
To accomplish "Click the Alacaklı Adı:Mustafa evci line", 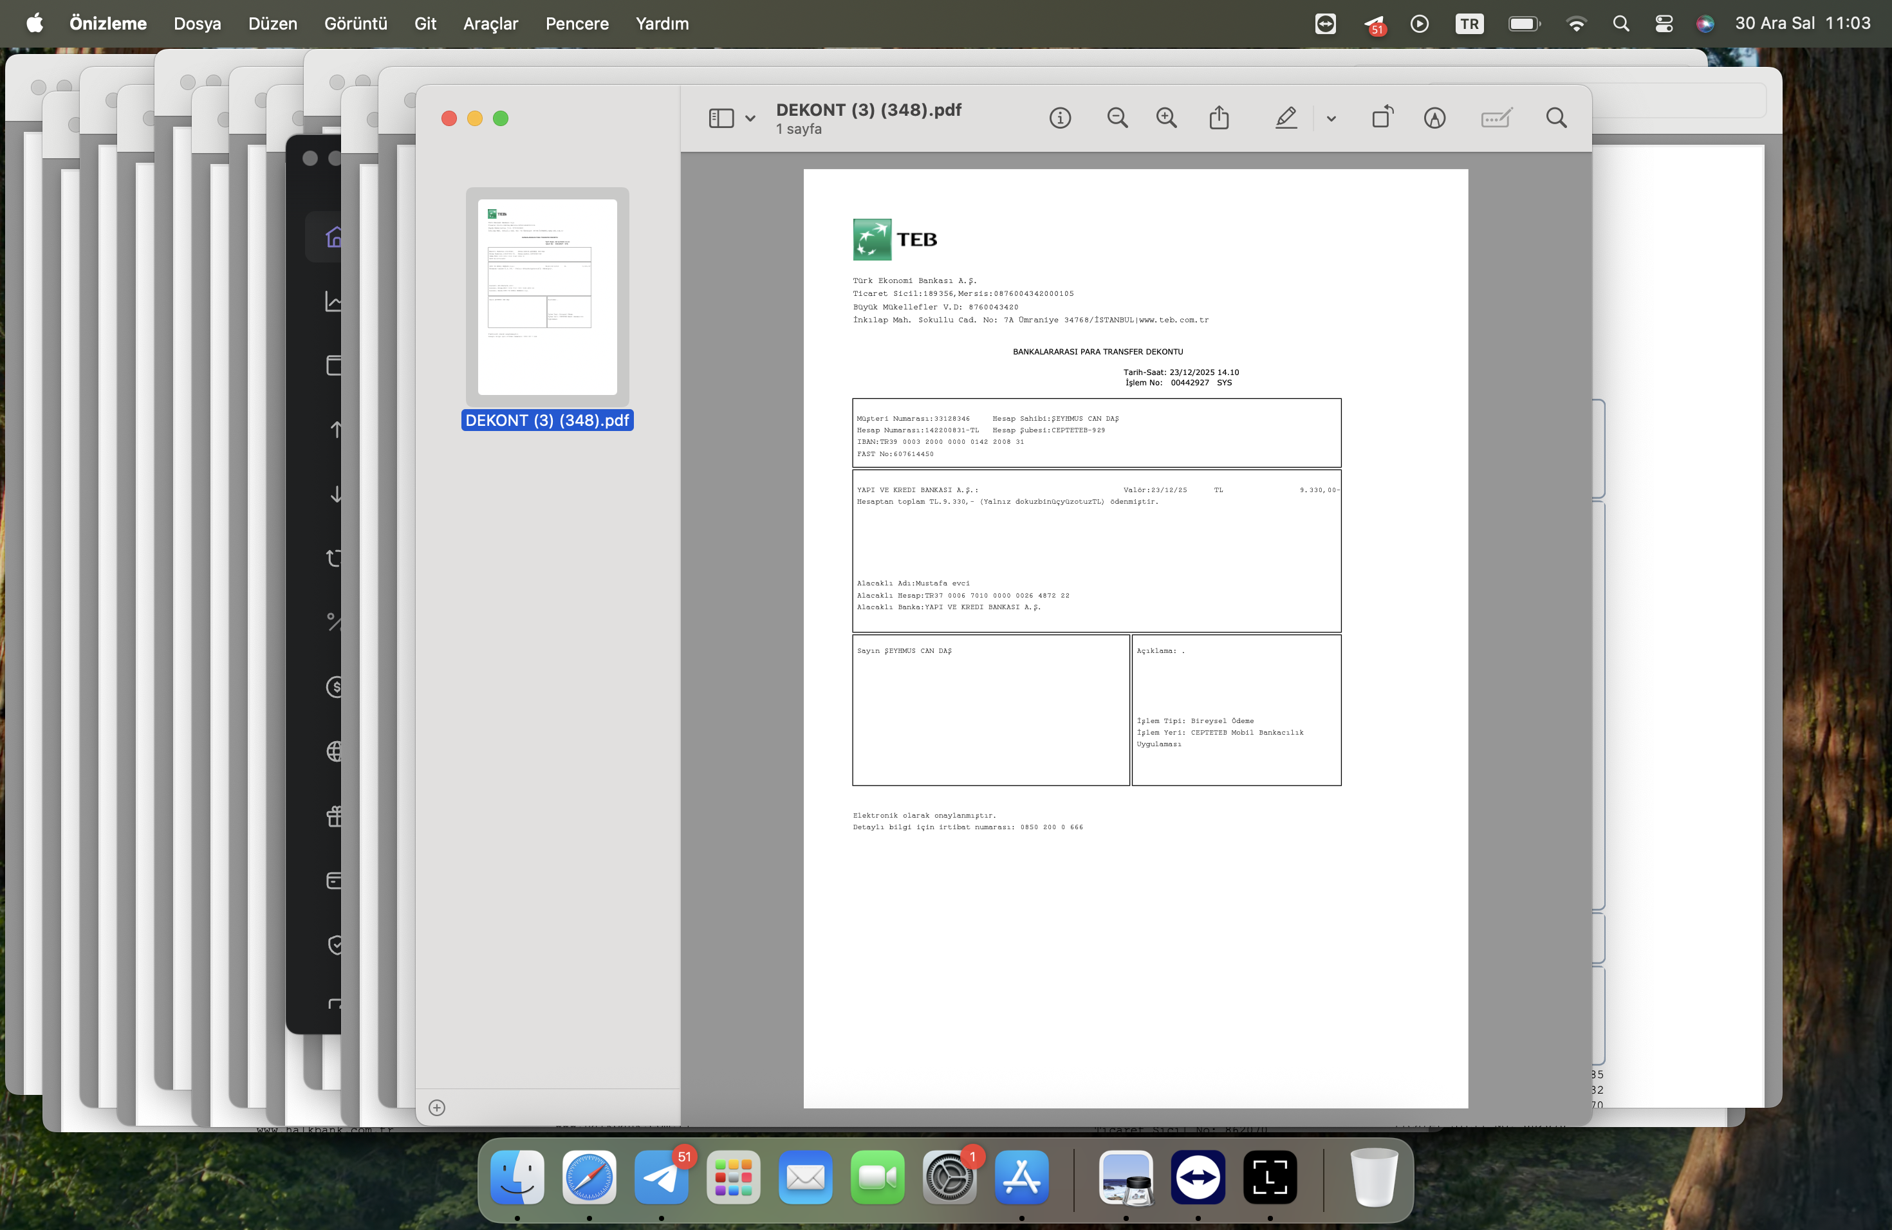I will pos(913,583).
